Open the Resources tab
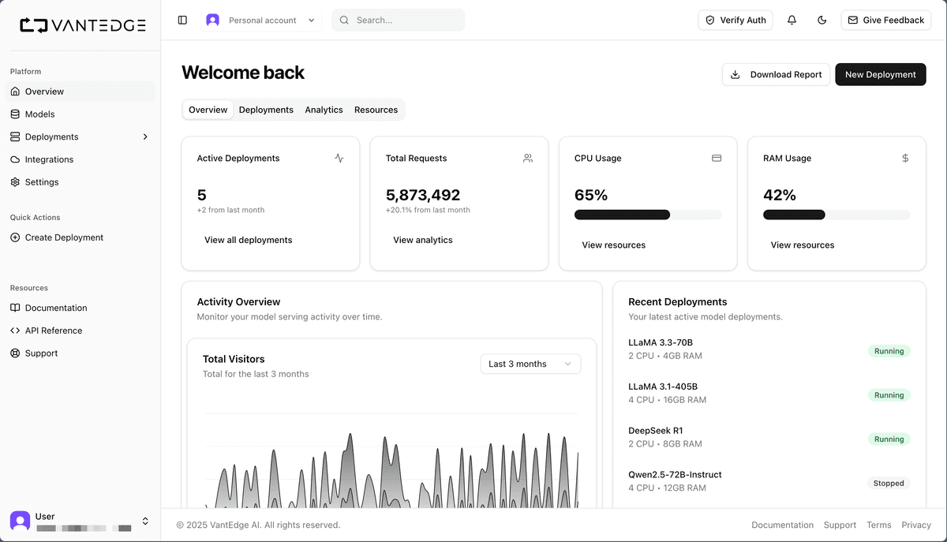947x542 pixels. click(376, 110)
